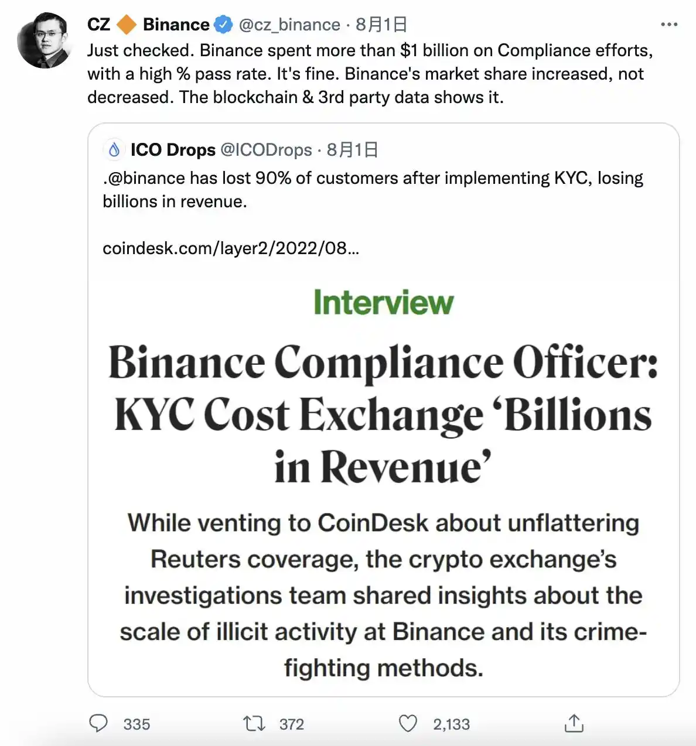
Task: Click the ICO Drops droplet avatar
Action: tap(114, 150)
